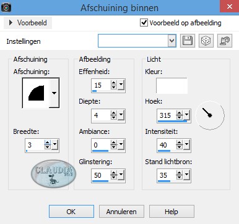The image size is (239, 224).
Task: Click the Effenheid spinner arrows
Action: [x=114, y=85]
